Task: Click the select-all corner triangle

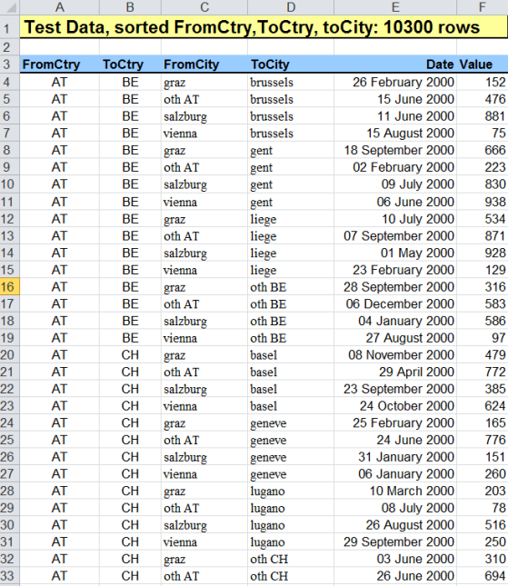Action: [x=10, y=7]
